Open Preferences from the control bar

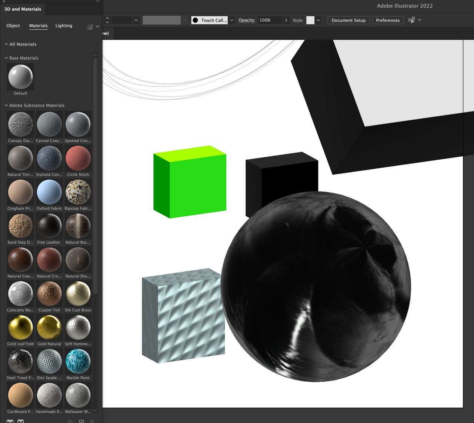[x=388, y=20]
